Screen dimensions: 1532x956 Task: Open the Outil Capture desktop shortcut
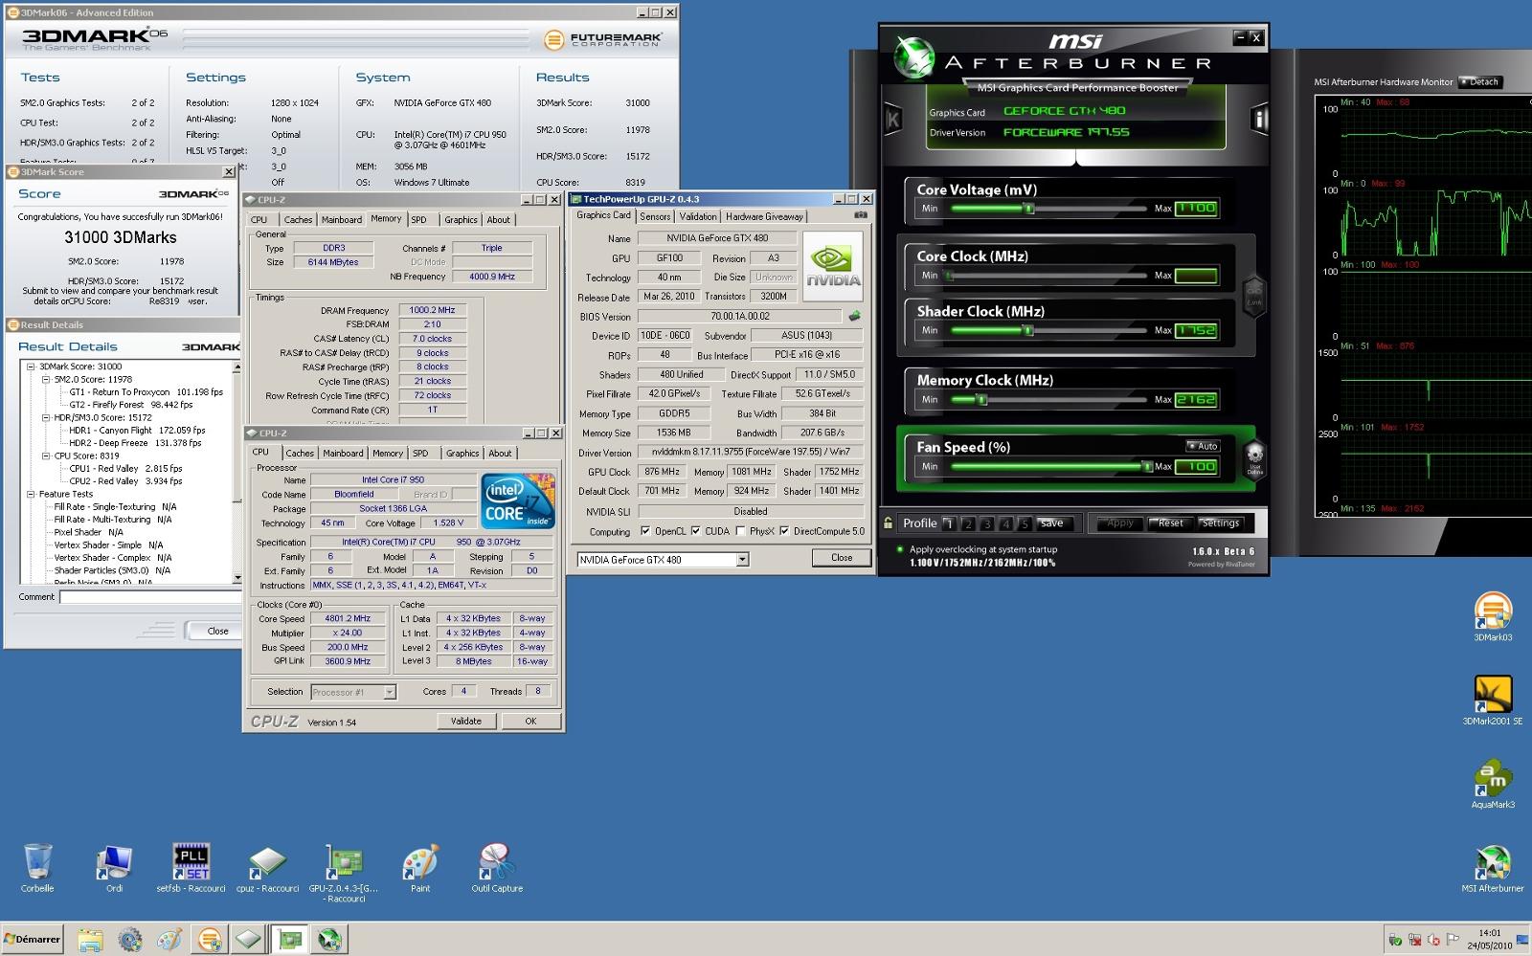[497, 867]
